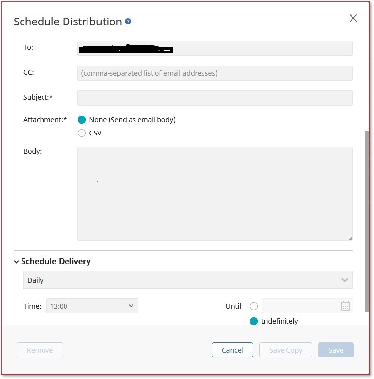374x379 pixels.
Task: Open the Daily frequency dropdown
Action: pos(188,280)
